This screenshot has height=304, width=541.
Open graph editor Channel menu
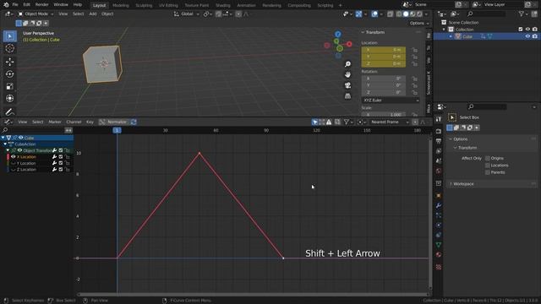point(74,122)
